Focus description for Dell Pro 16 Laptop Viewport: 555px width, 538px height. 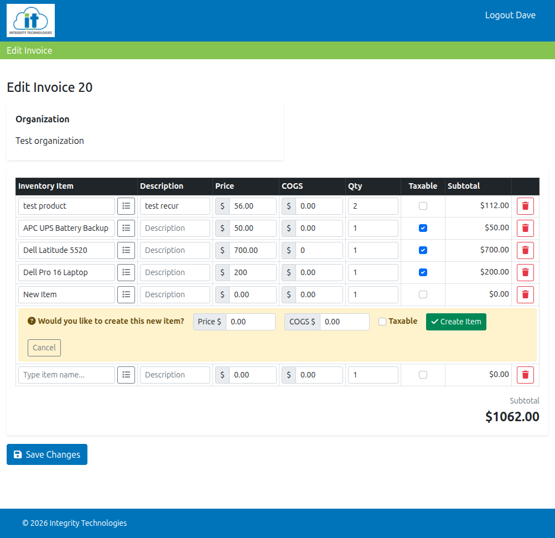[x=175, y=272]
